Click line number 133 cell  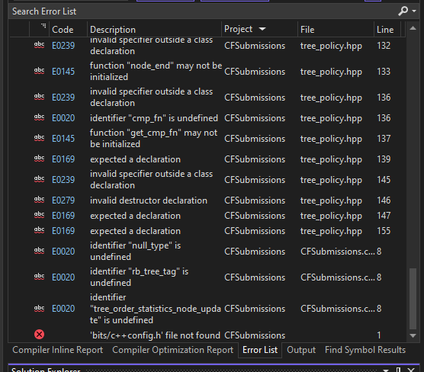[384, 72]
